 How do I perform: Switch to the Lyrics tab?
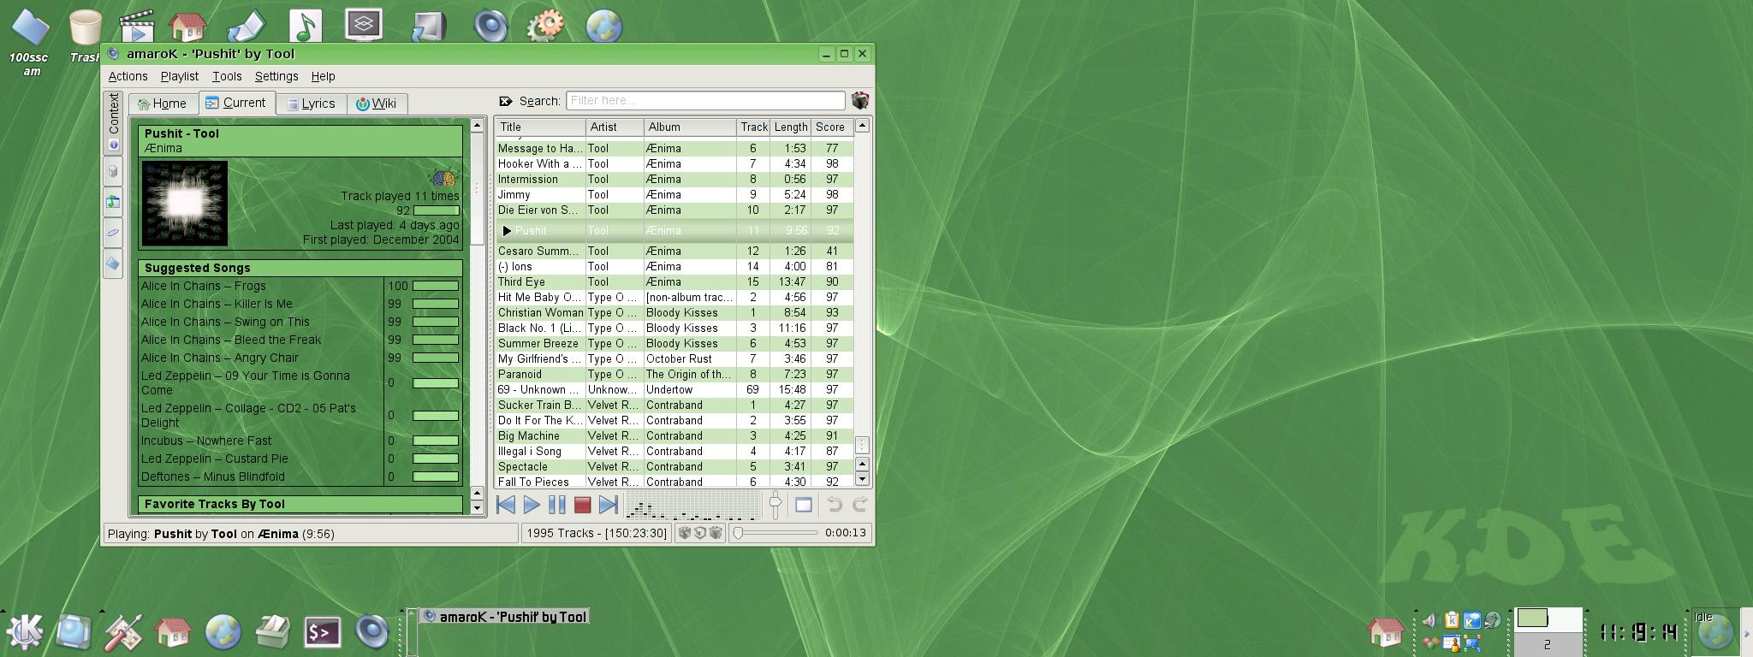[311, 104]
